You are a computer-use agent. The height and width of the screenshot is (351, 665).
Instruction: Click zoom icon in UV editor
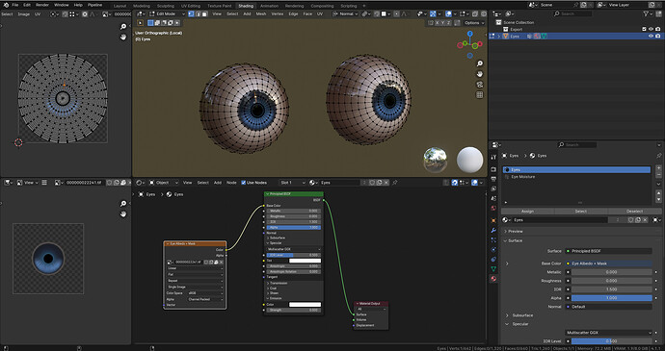pos(123,27)
